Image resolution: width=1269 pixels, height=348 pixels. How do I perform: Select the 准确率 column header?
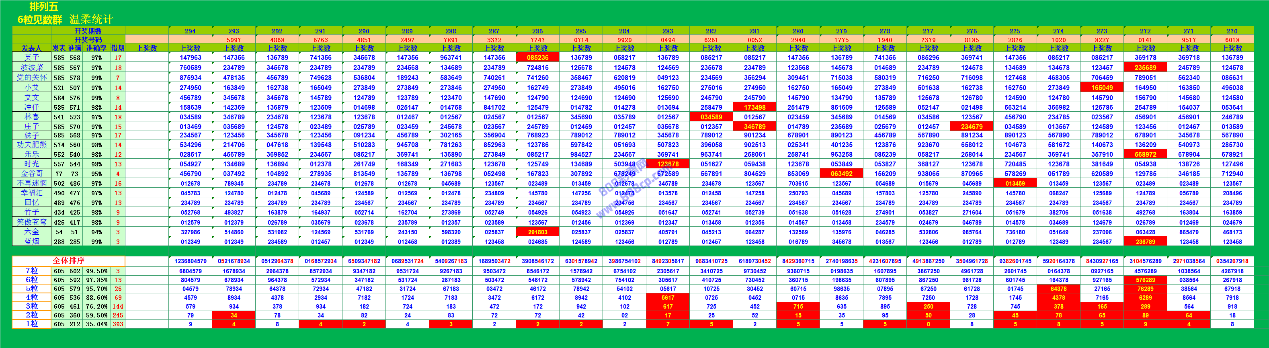(x=96, y=48)
